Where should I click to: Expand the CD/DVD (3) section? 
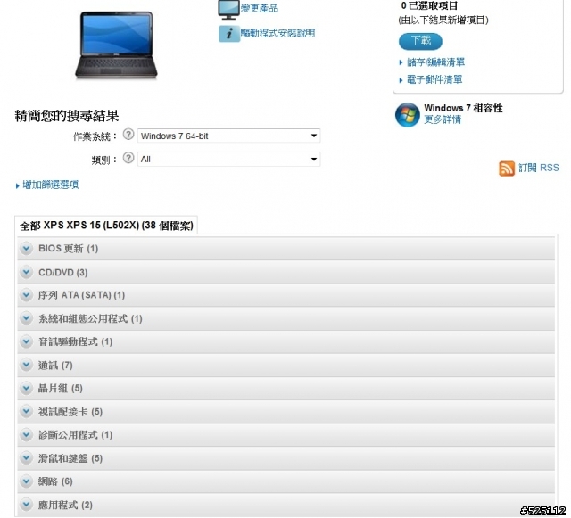point(285,272)
